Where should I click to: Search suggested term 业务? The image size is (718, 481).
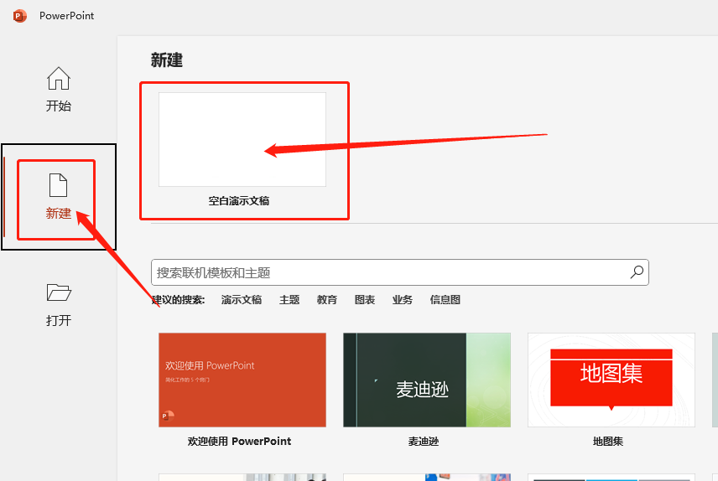(403, 300)
